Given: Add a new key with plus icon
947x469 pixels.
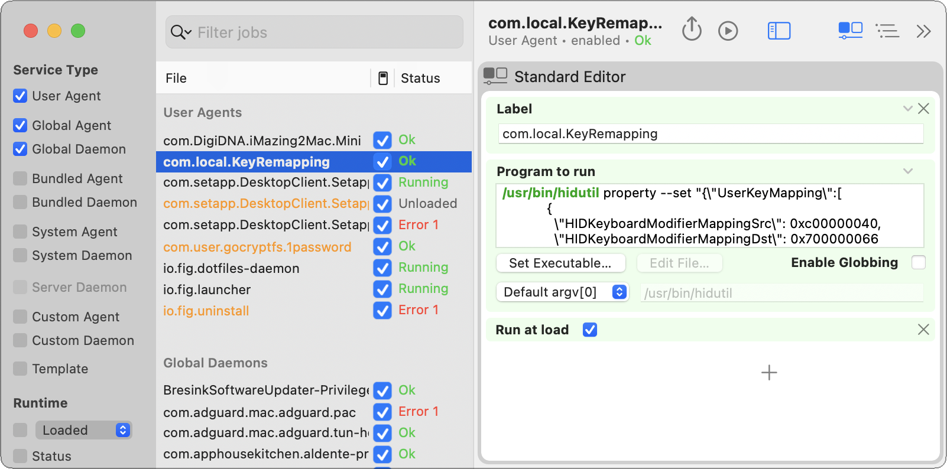Looking at the screenshot, I should tap(768, 373).
